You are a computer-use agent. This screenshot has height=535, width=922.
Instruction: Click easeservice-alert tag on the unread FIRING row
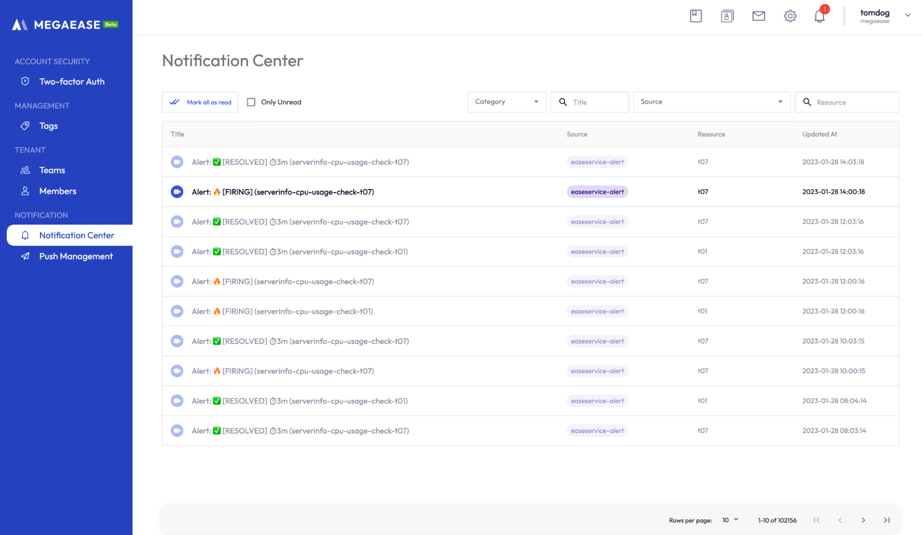click(597, 192)
